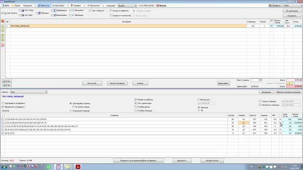Enable Столбец Длина checkbox
This screenshot has height=170, width=303.
(136, 107)
